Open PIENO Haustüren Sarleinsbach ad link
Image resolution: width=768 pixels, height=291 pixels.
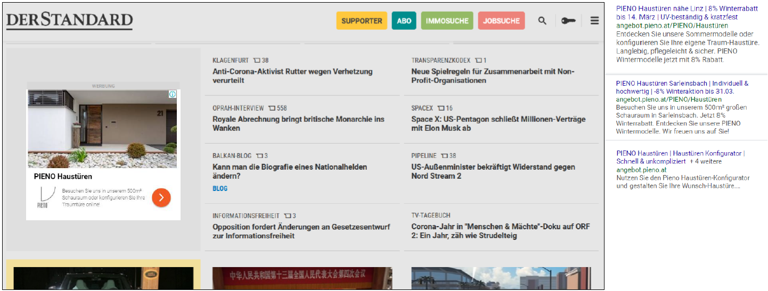(682, 87)
